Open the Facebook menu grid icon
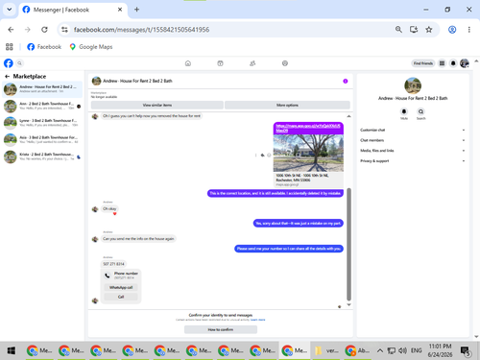The width and height of the screenshot is (480, 360). click(x=442, y=63)
